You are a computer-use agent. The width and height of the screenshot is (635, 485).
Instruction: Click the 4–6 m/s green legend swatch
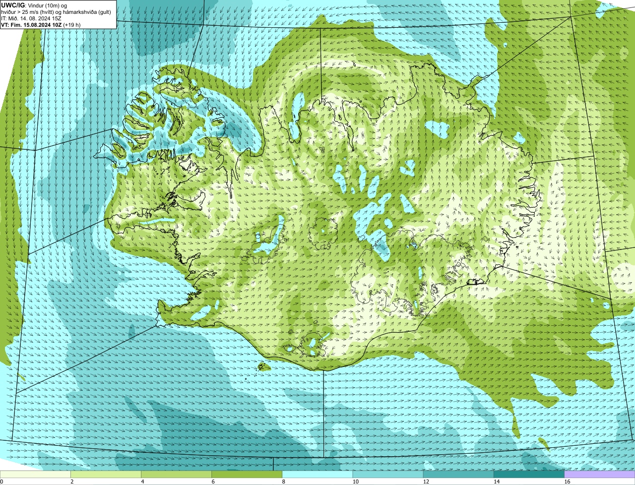(176, 475)
